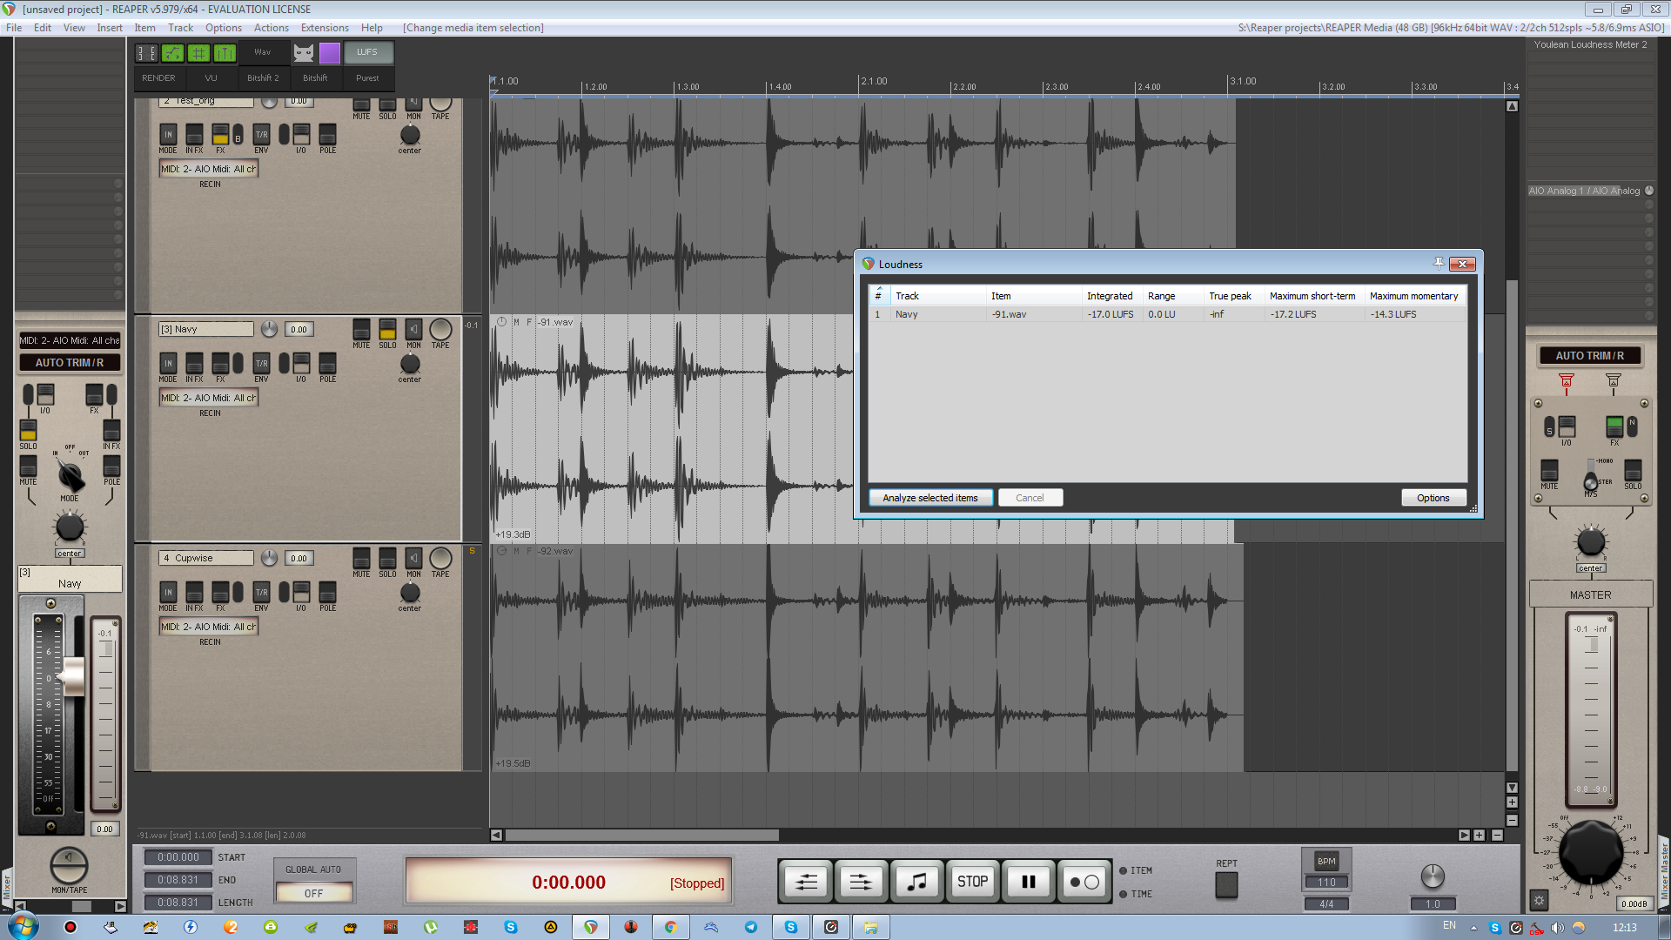Toggle MON on the Navy track
The width and height of the screenshot is (1671, 940).
[x=413, y=332]
